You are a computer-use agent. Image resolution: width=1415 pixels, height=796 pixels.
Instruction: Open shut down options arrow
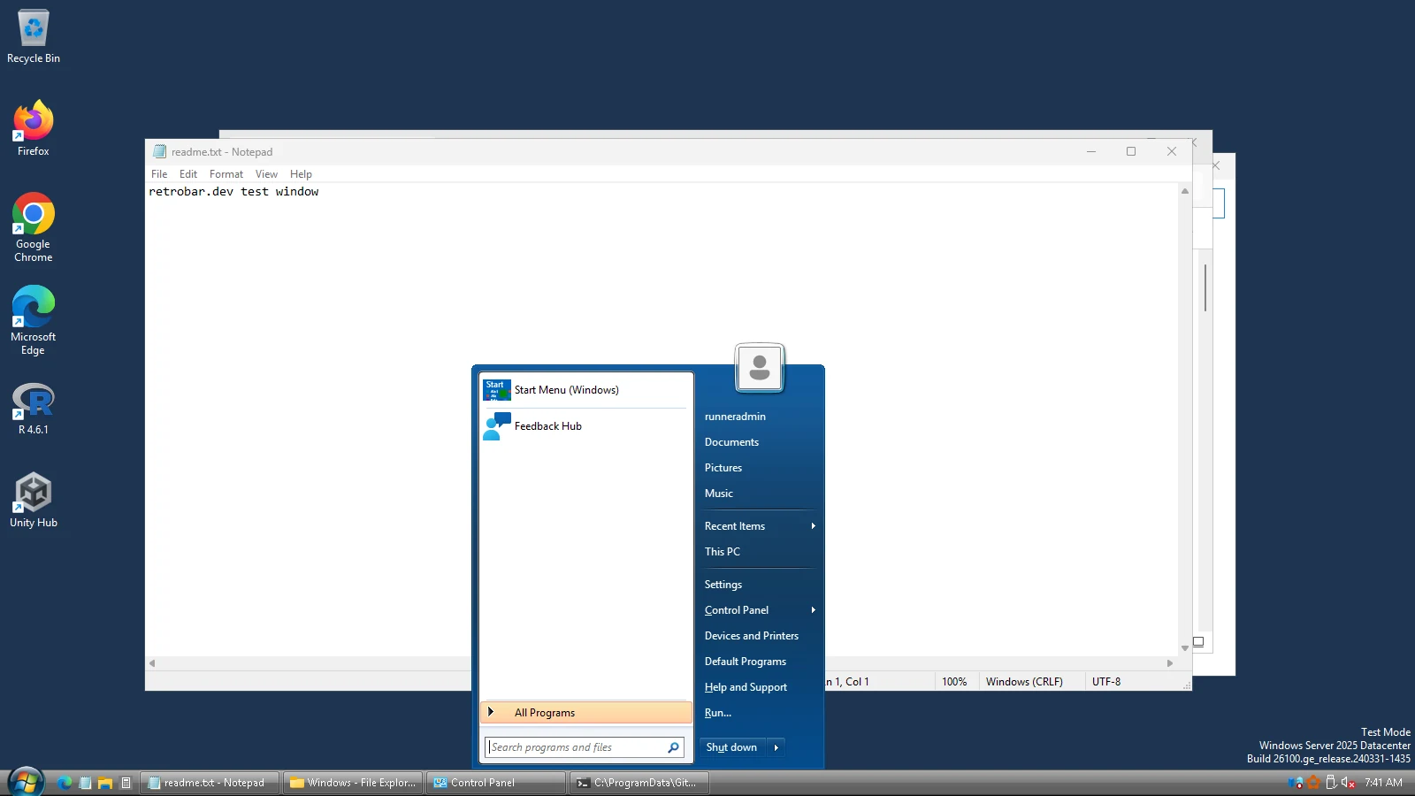point(776,747)
